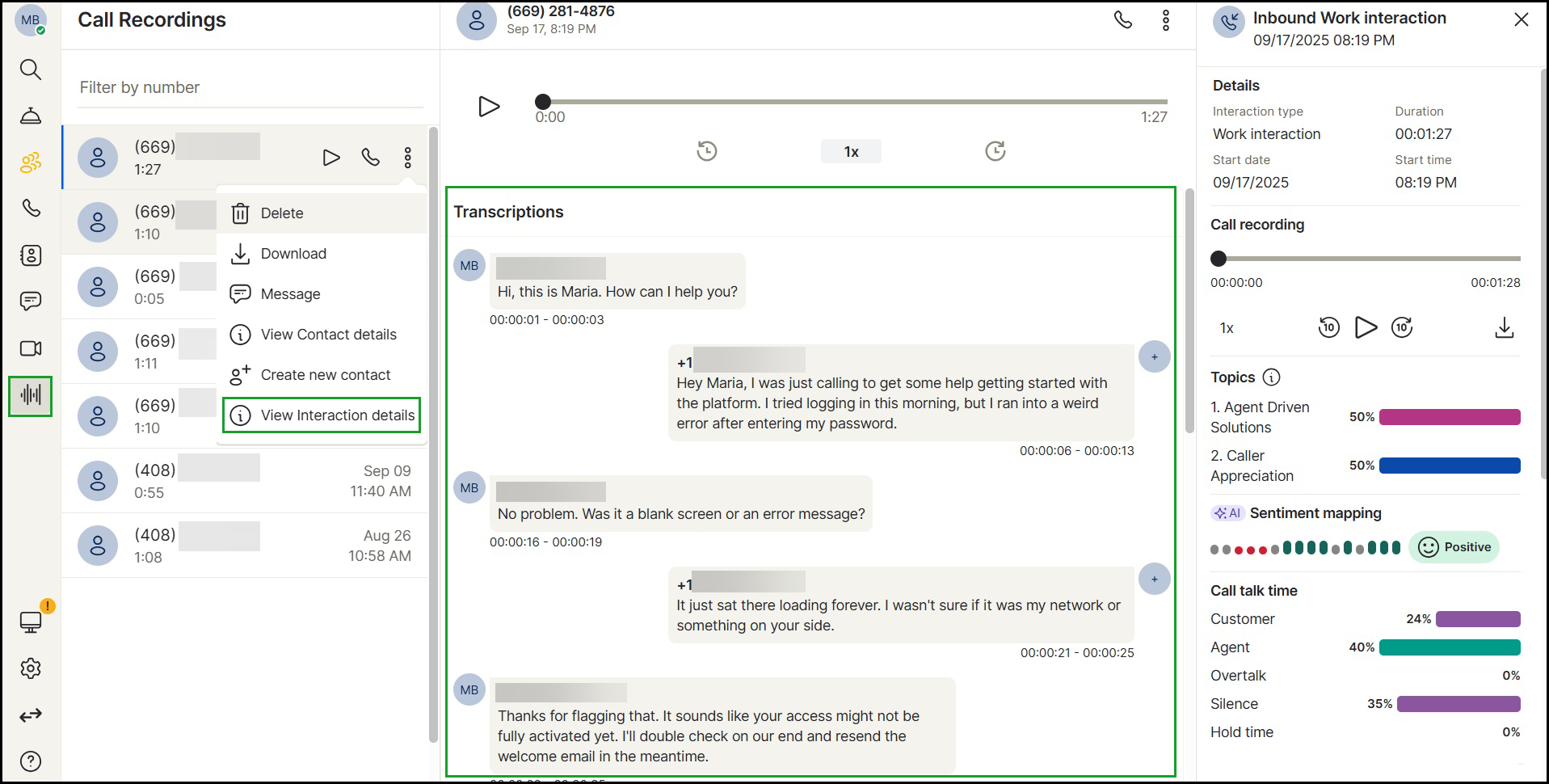Click the main playback progress slider handle
Image resolution: width=1549 pixels, height=784 pixels.
(x=543, y=102)
